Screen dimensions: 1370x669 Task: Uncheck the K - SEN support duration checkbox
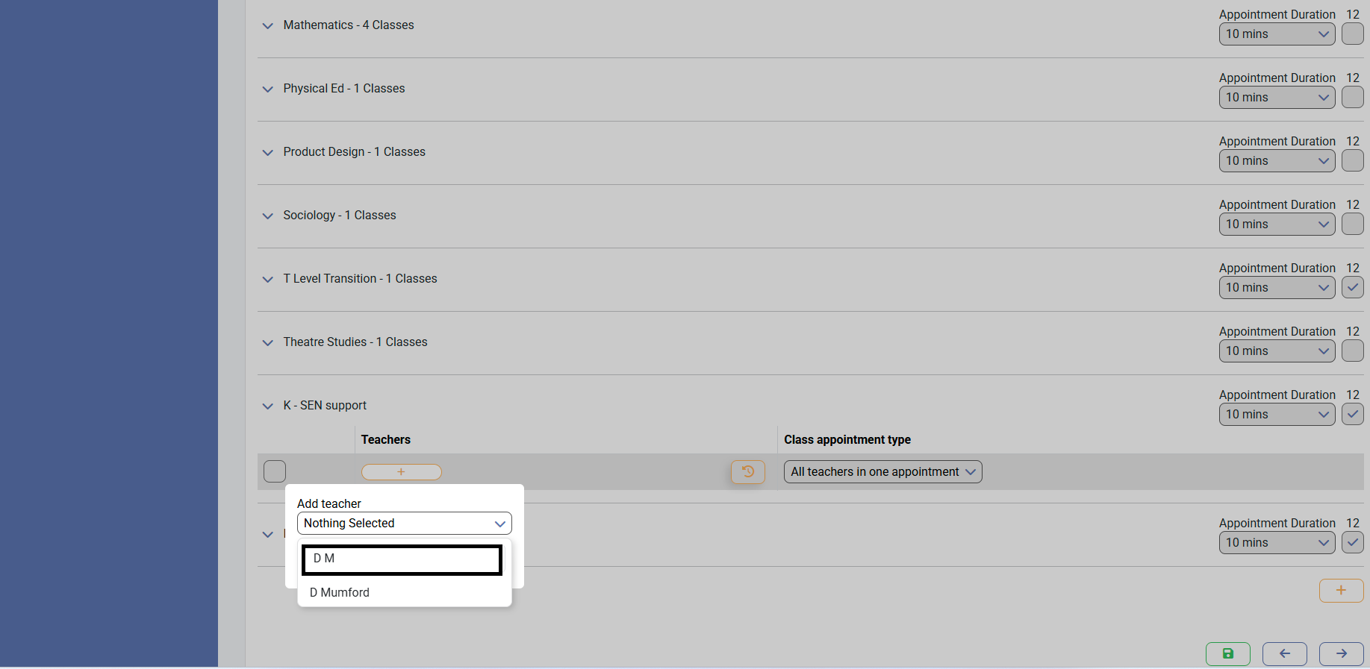tap(1352, 414)
